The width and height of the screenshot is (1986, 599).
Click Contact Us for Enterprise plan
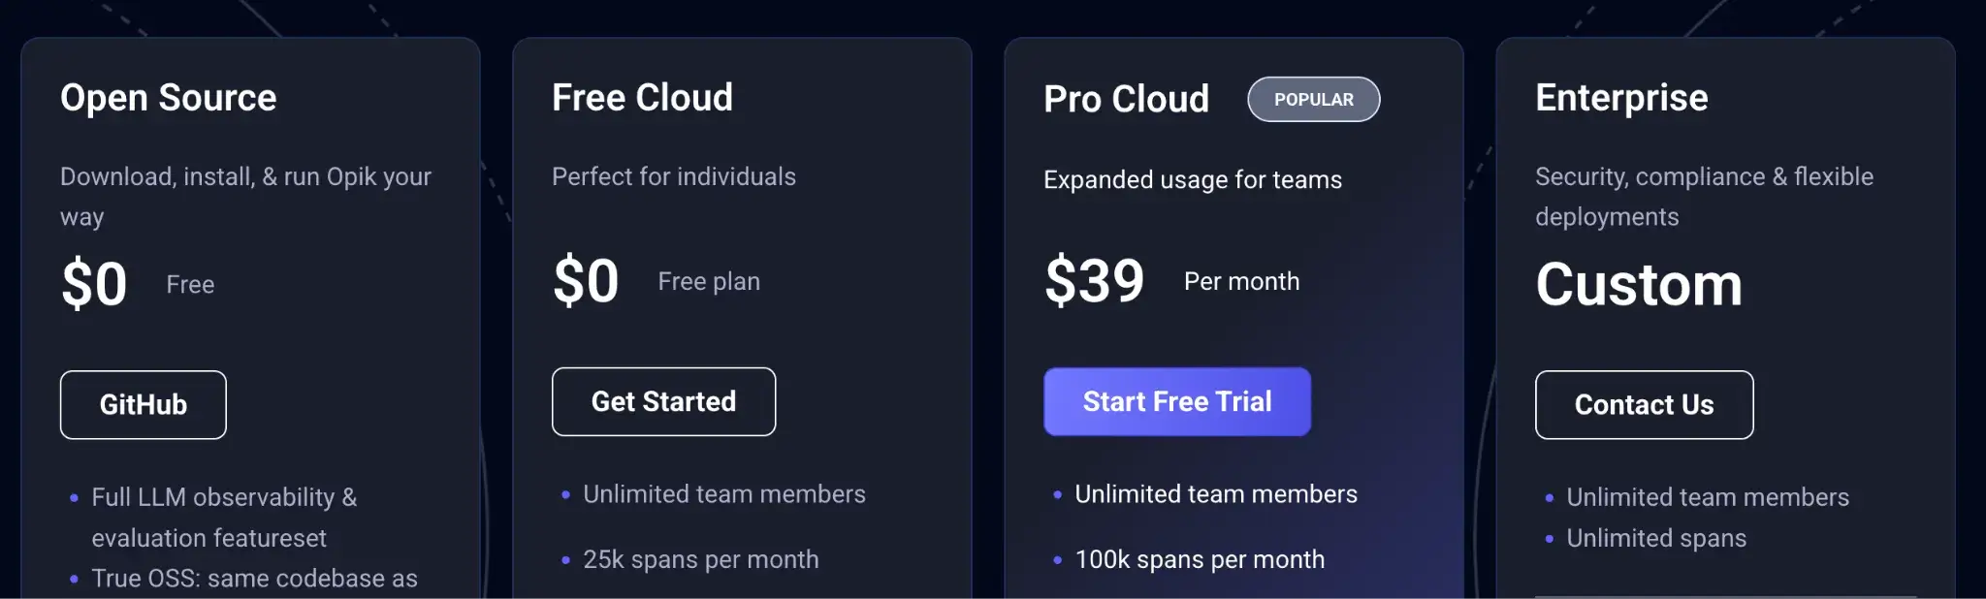click(x=1644, y=405)
